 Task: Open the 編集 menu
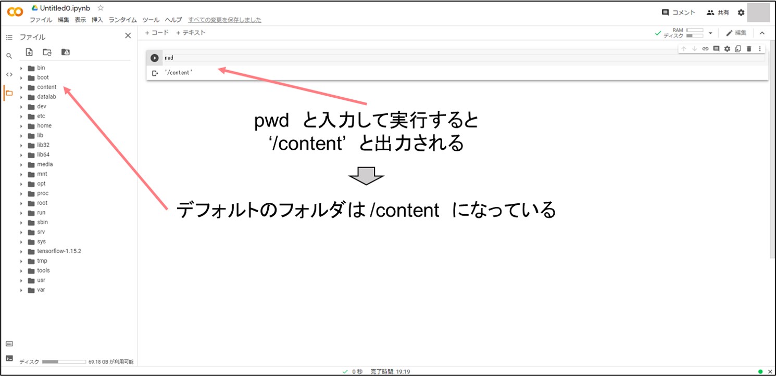tap(63, 20)
